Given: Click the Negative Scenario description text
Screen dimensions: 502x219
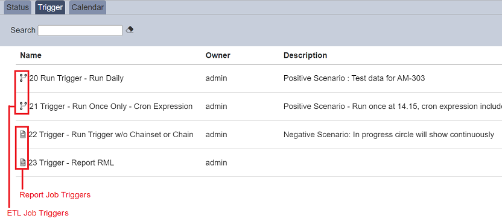Looking at the screenshot, I should pos(389,134).
